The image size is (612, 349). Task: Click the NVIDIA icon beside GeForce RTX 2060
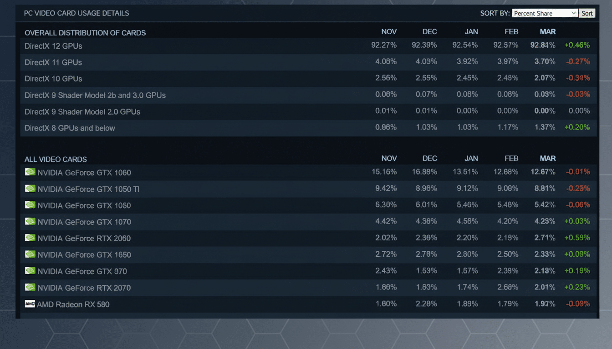(x=30, y=238)
